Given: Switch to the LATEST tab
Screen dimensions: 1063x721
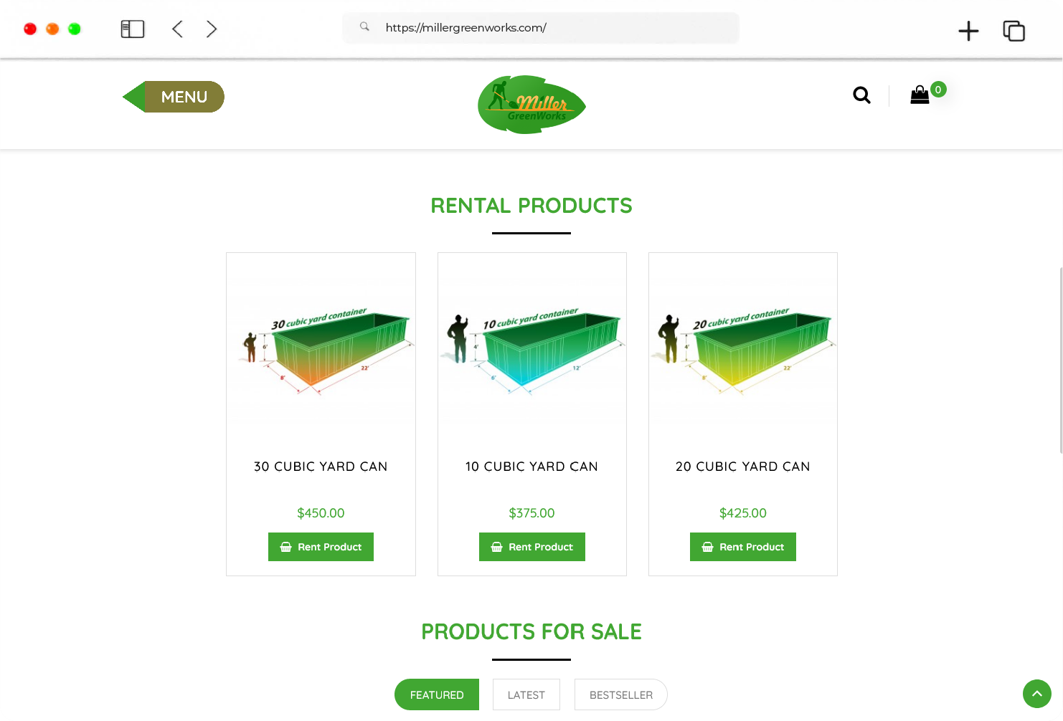Looking at the screenshot, I should [x=526, y=694].
